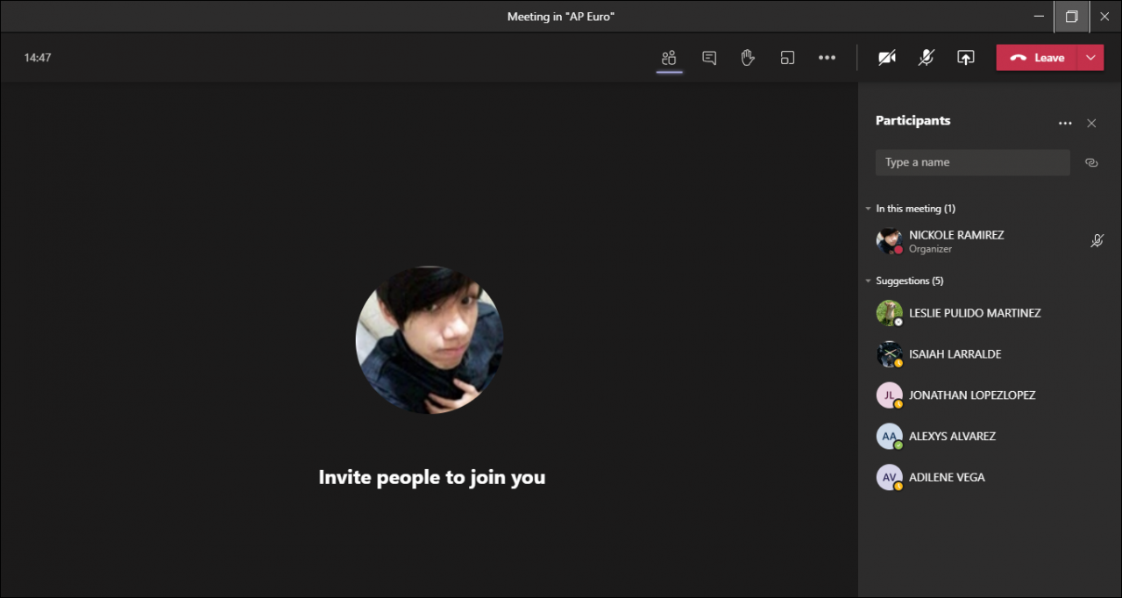Turn on the camera
The width and height of the screenshot is (1122, 598).
coord(887,58)
